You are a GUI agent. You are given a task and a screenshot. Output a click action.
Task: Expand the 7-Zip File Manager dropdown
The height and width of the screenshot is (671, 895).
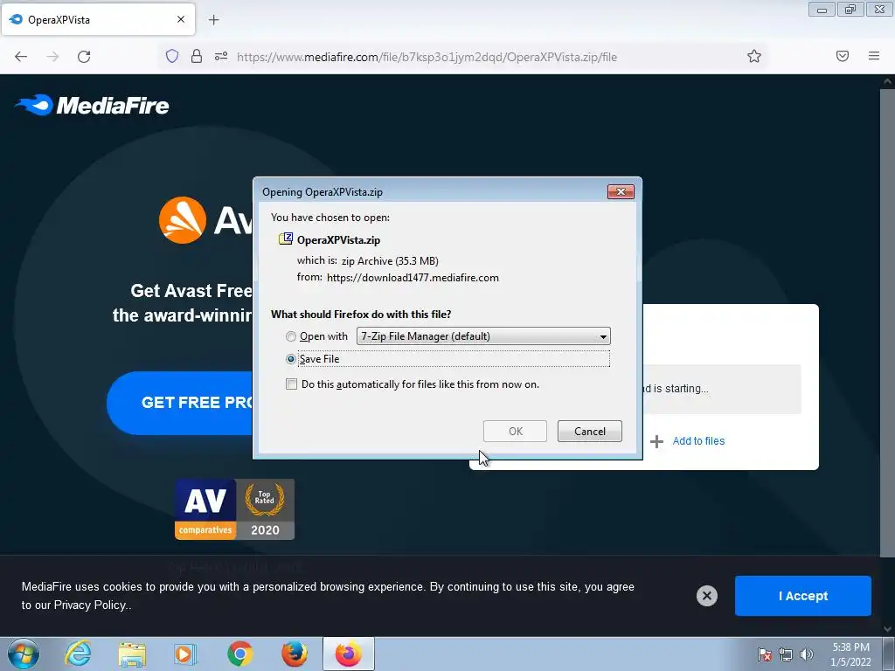[483, 336]
